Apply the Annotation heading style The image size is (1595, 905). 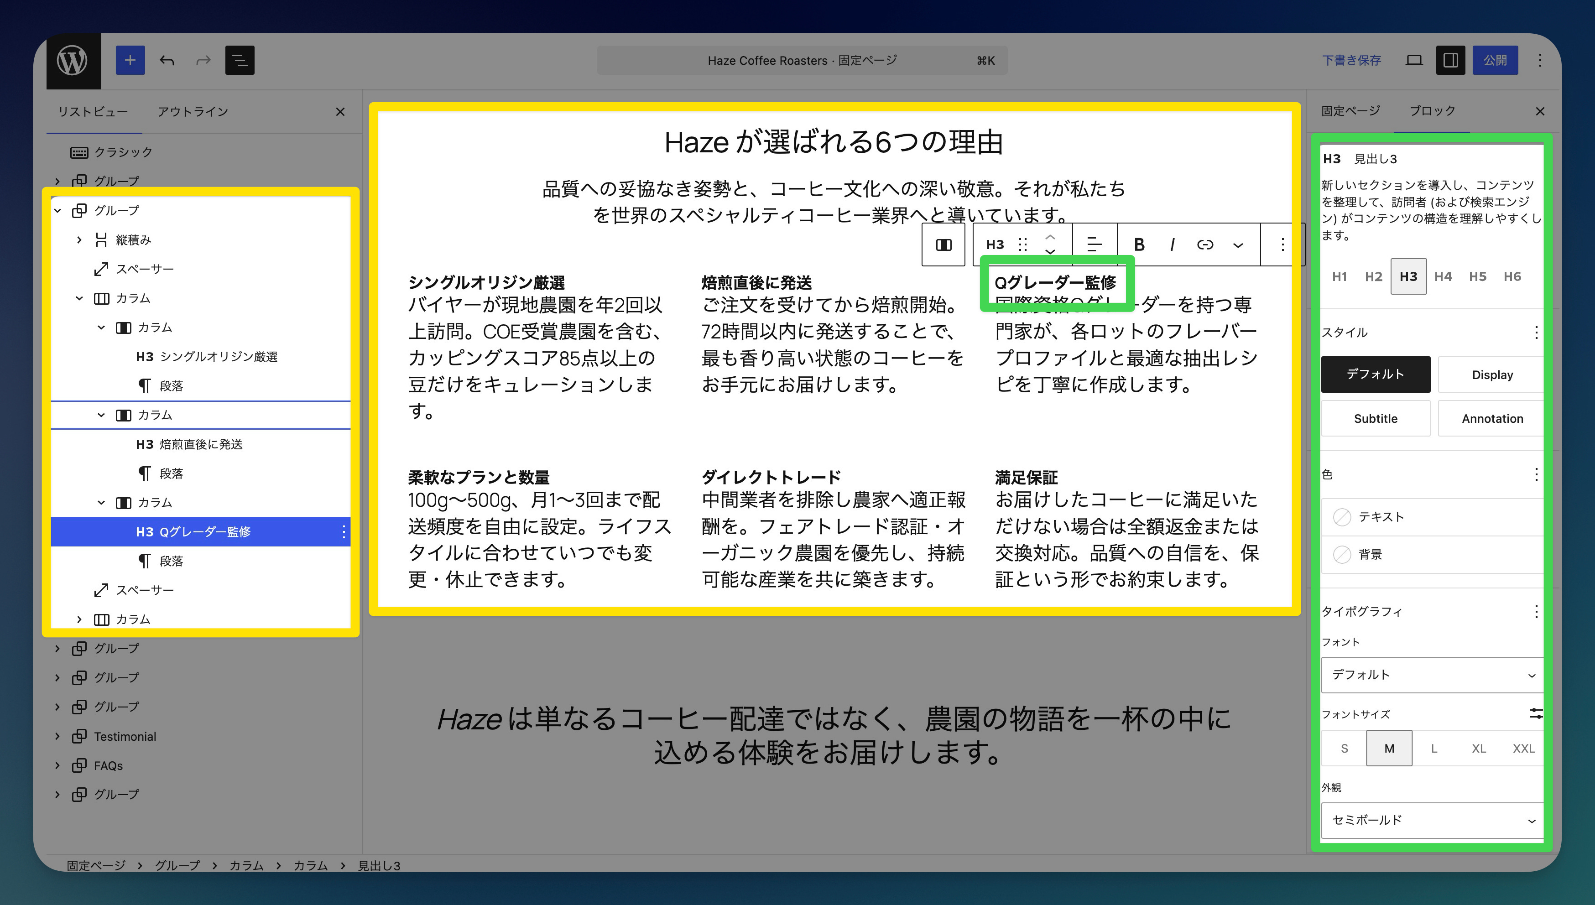(1492, 418)
